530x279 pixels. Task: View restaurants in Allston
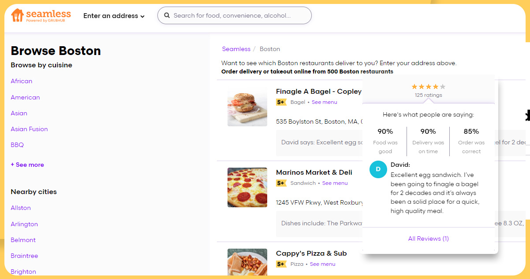(x=21, y=208)
